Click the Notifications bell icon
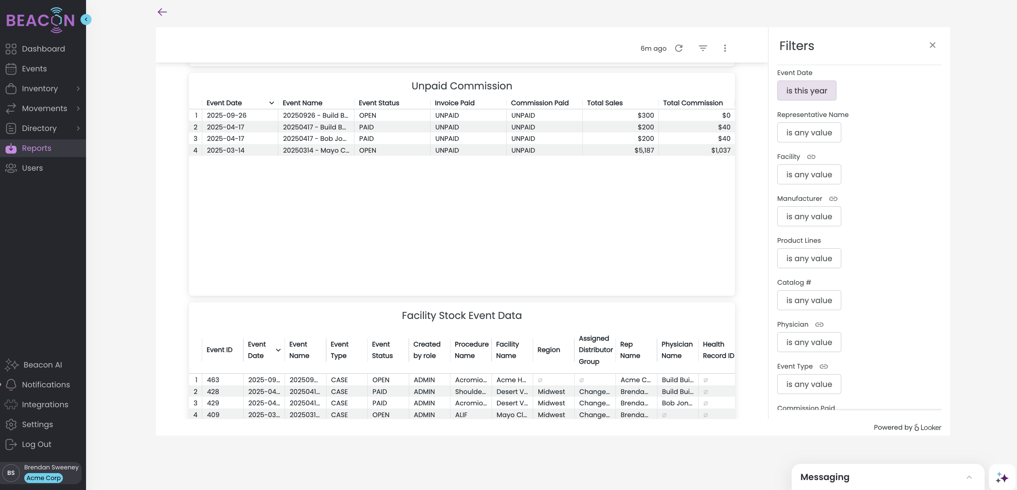Image resolution: width=1017 pixels, height=490 pixels. pyautogui.click(x=11, y=384)
